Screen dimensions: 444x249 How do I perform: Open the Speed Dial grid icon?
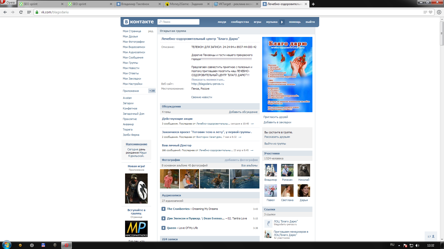pyautogui.click(x=29, y=12)
